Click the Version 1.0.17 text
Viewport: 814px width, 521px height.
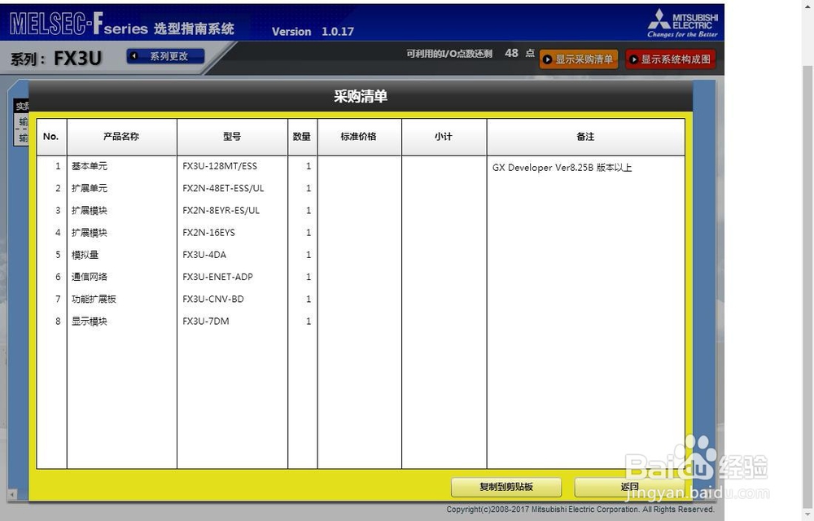(313, 32)
